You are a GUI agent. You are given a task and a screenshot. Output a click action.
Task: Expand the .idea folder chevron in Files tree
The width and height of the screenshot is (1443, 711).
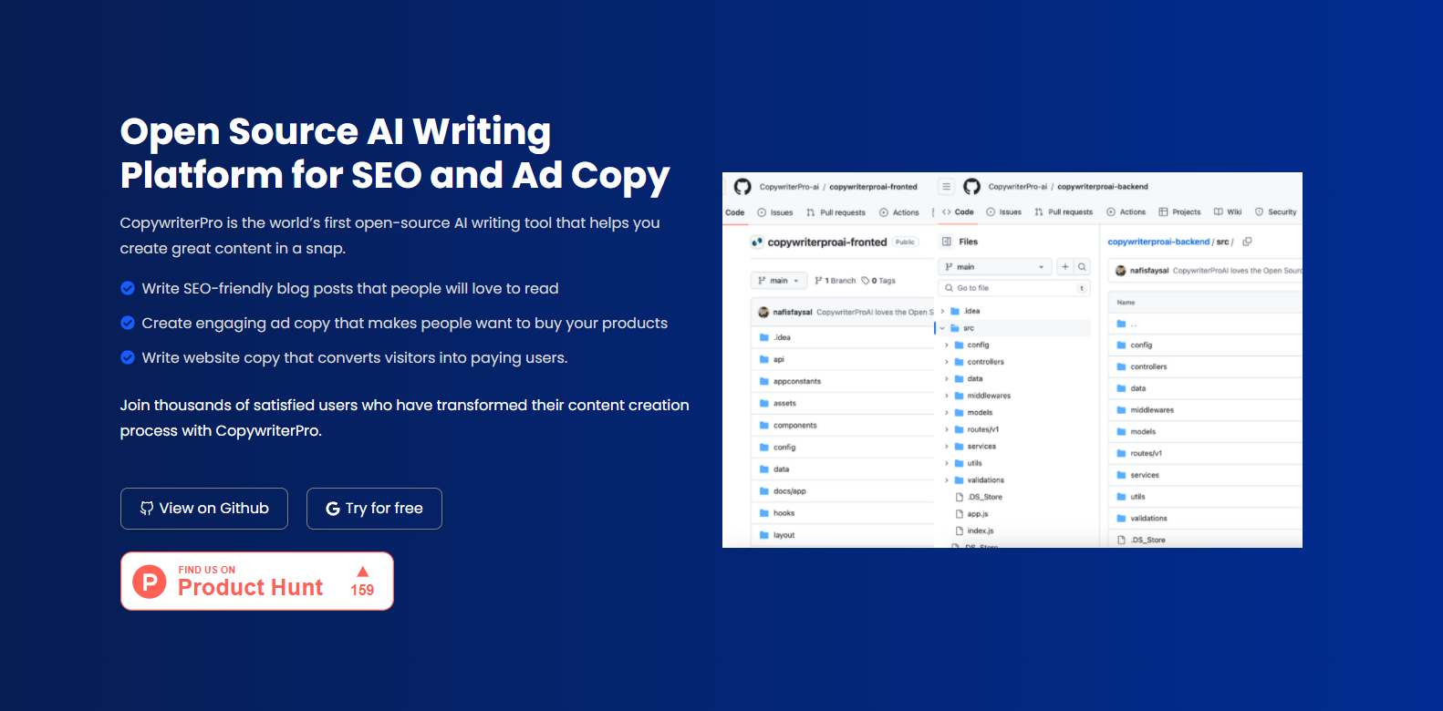pos(943,311)
